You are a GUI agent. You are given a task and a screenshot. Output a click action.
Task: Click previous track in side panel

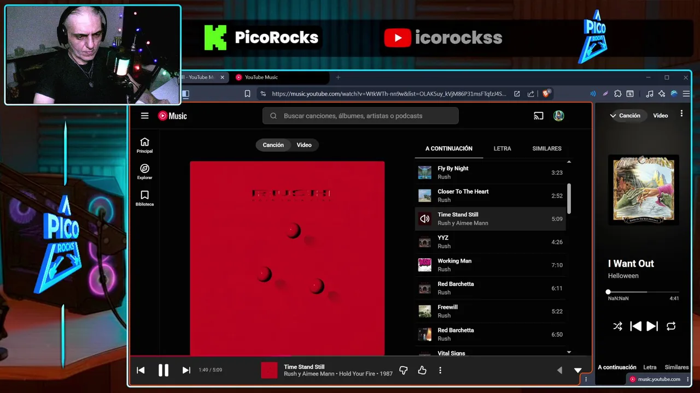(x=635, y=326)
